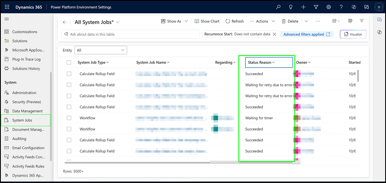Select Data Management in the sidebar
This screenshot has height=183, width=386.
[27, 111]
